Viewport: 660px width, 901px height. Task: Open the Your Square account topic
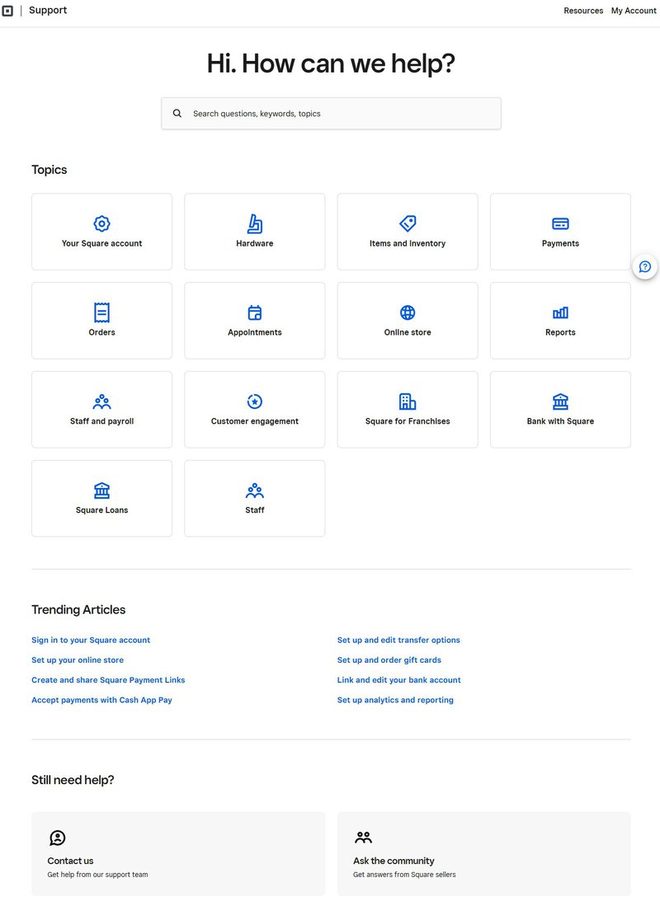(x=101, y=231)
